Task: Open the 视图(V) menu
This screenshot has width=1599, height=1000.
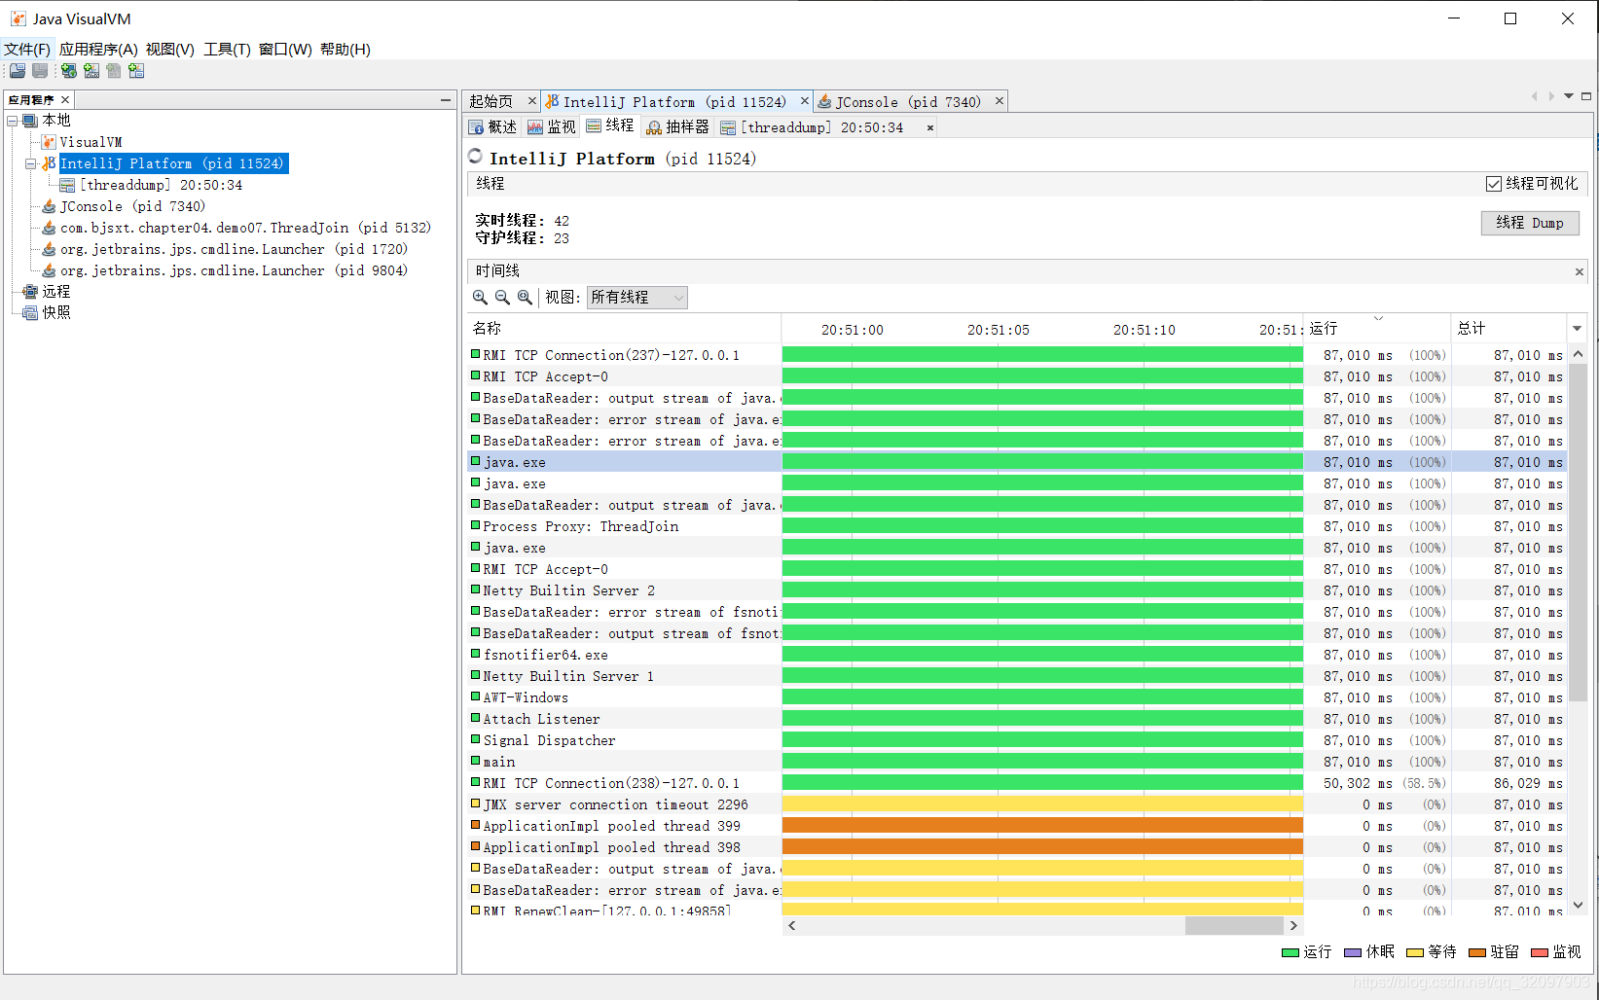Action: pos(170,50)
